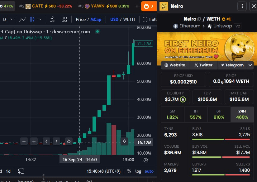This screenshot has width=257, height=182.
Task: Open trending token #3 YAWN
Action: [x=104, y=6]
